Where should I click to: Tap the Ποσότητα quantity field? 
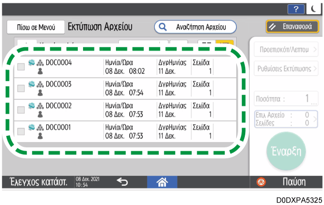coord(286,99)
